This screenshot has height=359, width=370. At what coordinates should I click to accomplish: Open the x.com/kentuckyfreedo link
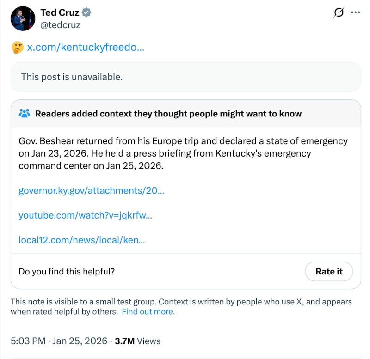point(86,47)
